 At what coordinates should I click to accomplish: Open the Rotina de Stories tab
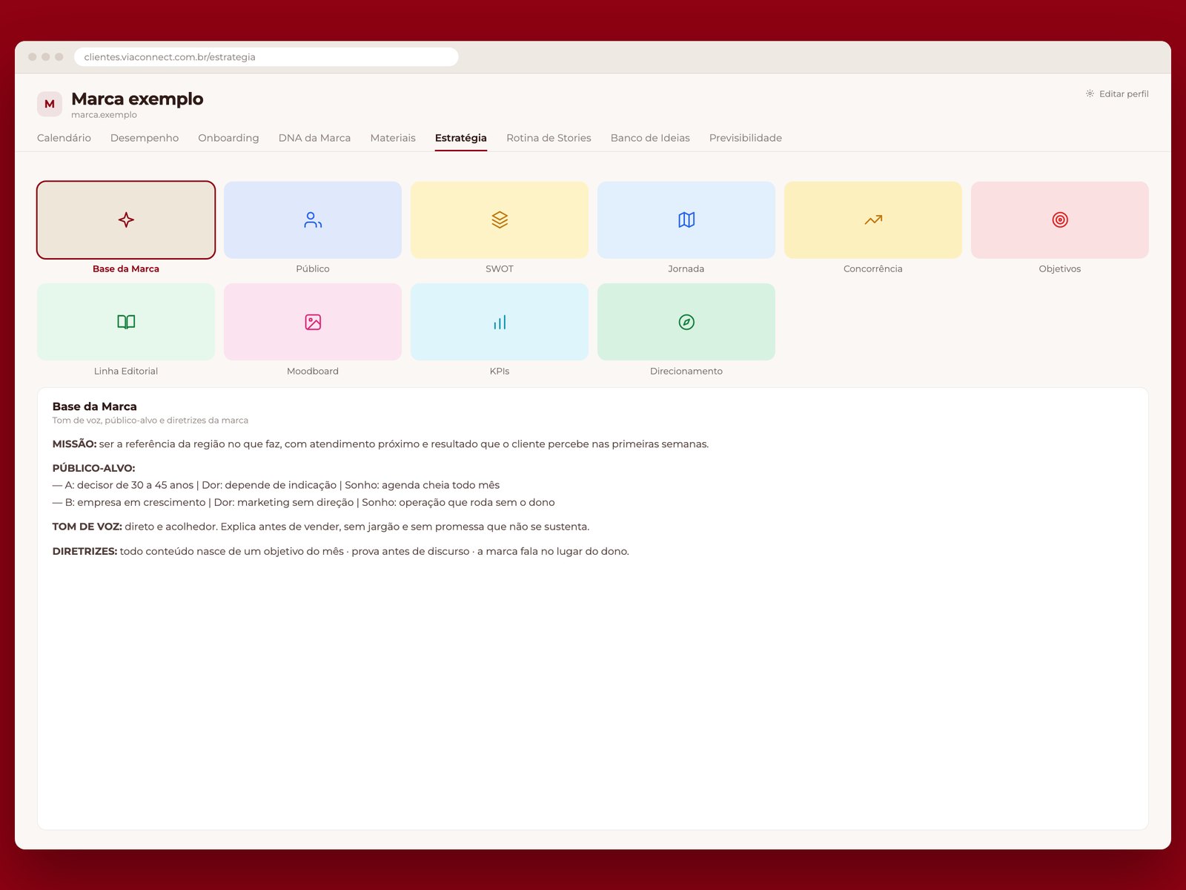point(549,138)
